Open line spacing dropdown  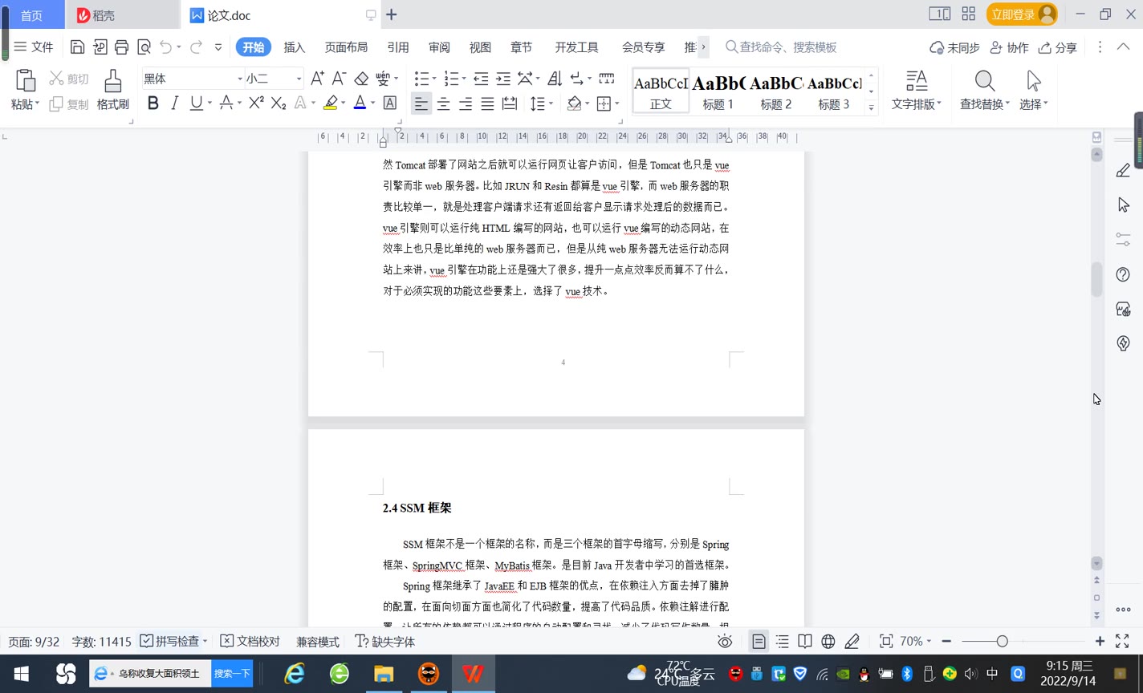[551, 103]
